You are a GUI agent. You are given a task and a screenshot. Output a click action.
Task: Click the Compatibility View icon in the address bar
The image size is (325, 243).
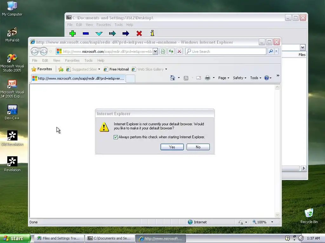pyautogui.click(x=163, y=51)
